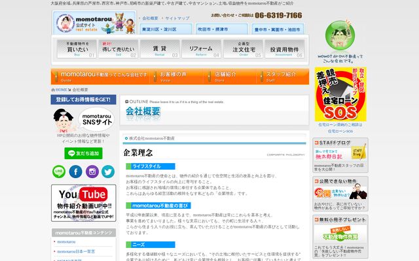
Task: Click the 株式会社momotarou不動産 heading
Action: point(152,138)
